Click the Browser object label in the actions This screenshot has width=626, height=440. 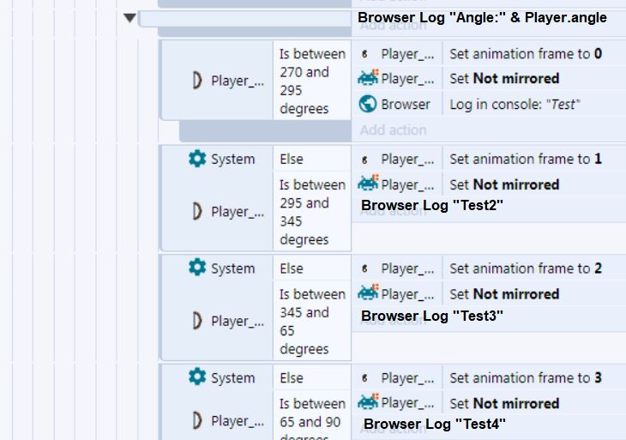pos(406,105)
